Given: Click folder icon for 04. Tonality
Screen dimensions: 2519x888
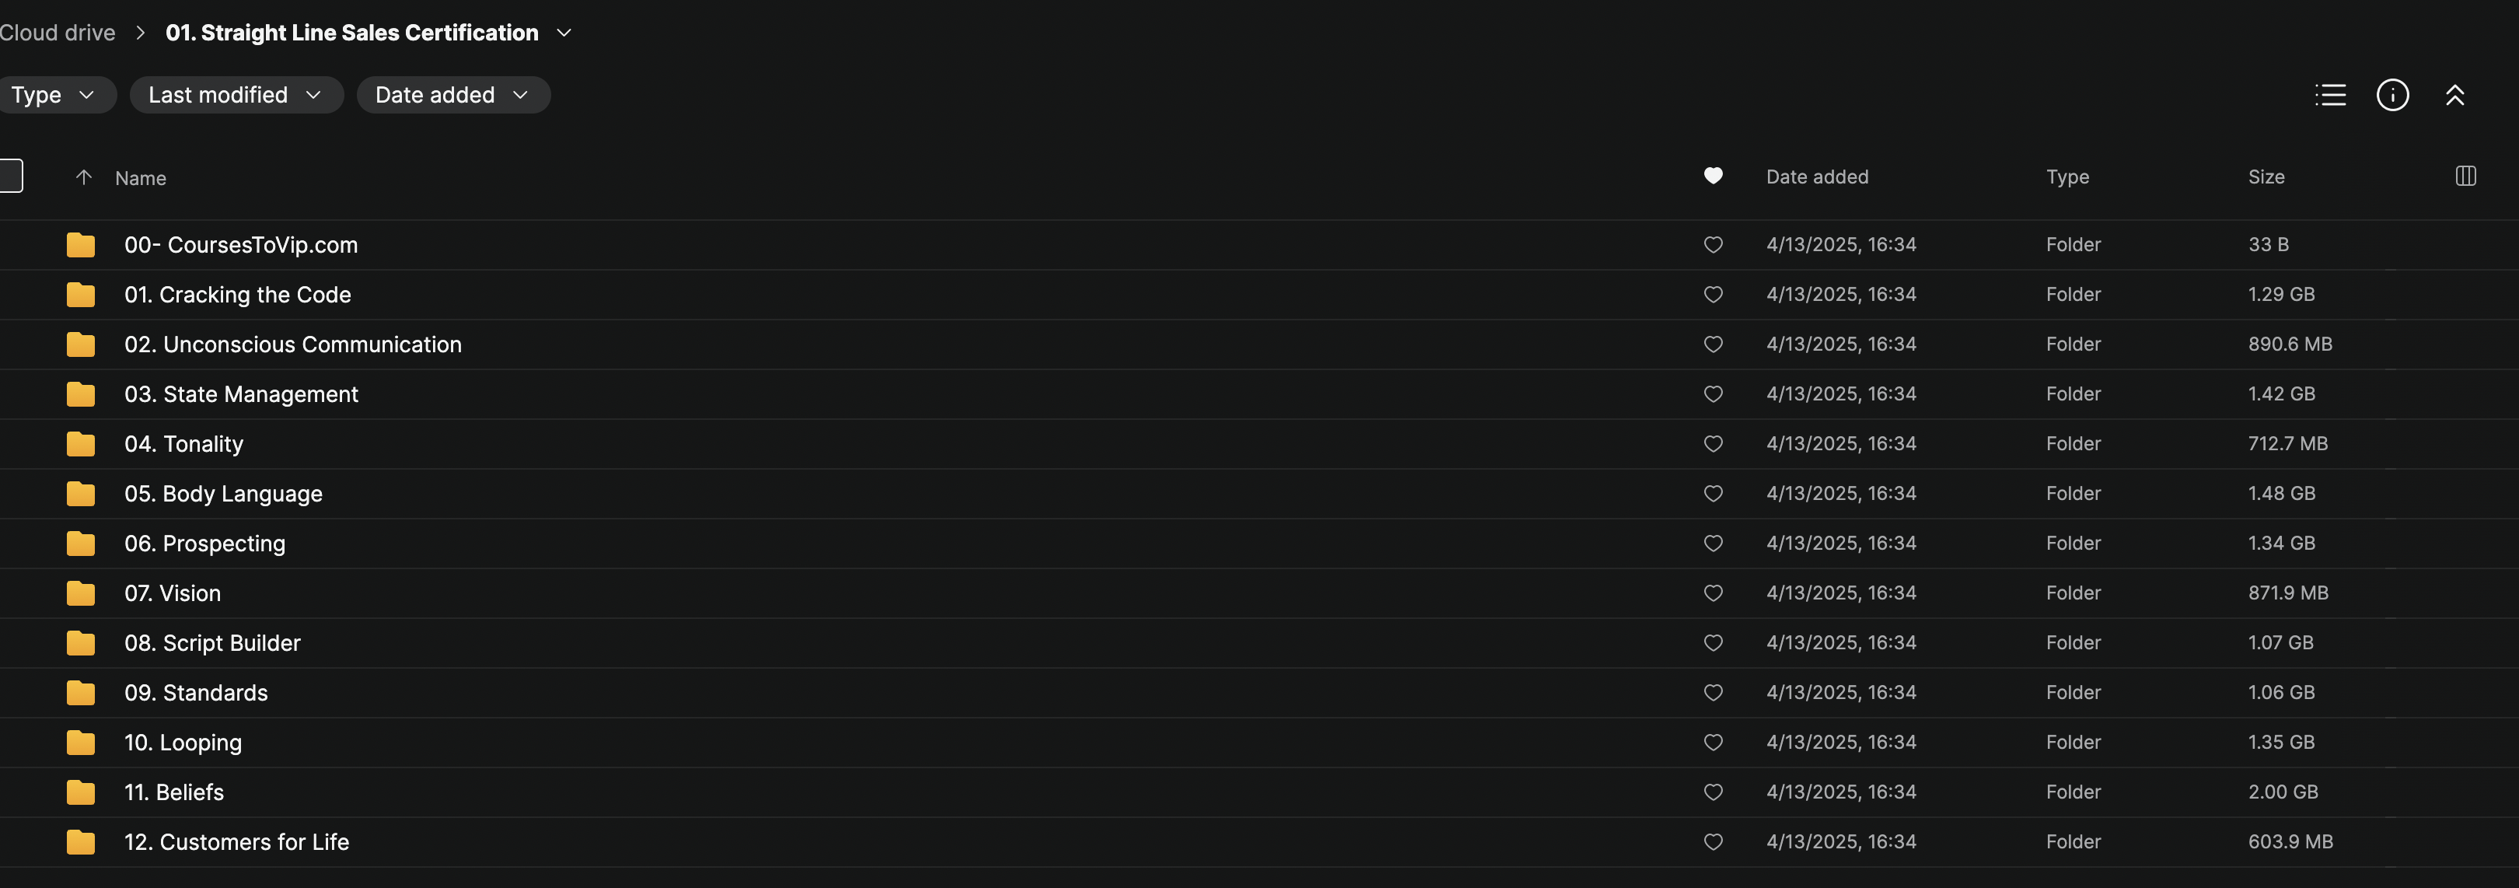Looking at the screenshot, I should tap(81, 444).
